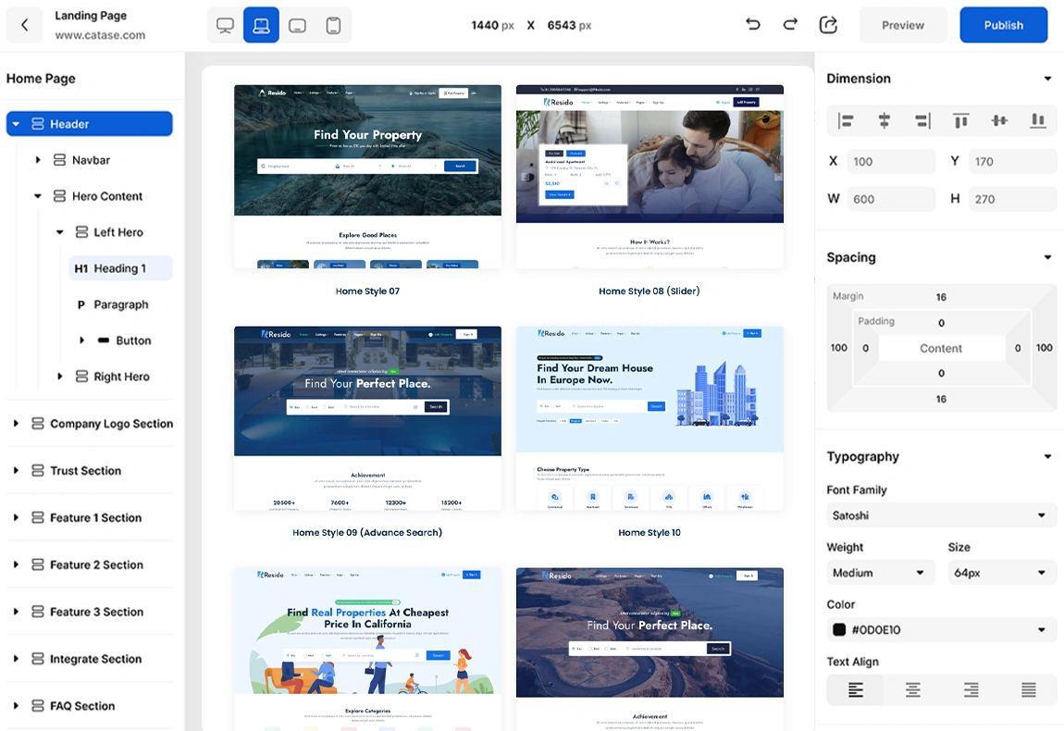Expand the Navbar tree item
Viewport: 1064px width, 731px height.
(38, 160)
